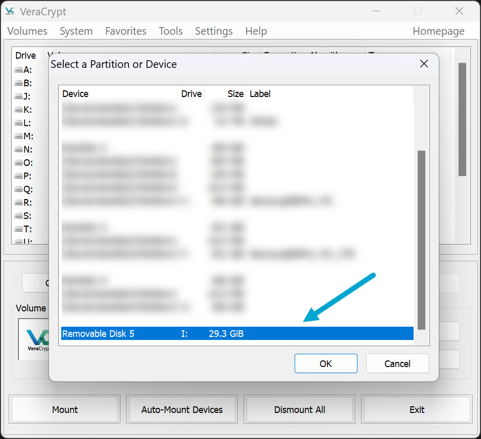
Task: Click the device list vertical scrollbar
Action: (421, 240)
